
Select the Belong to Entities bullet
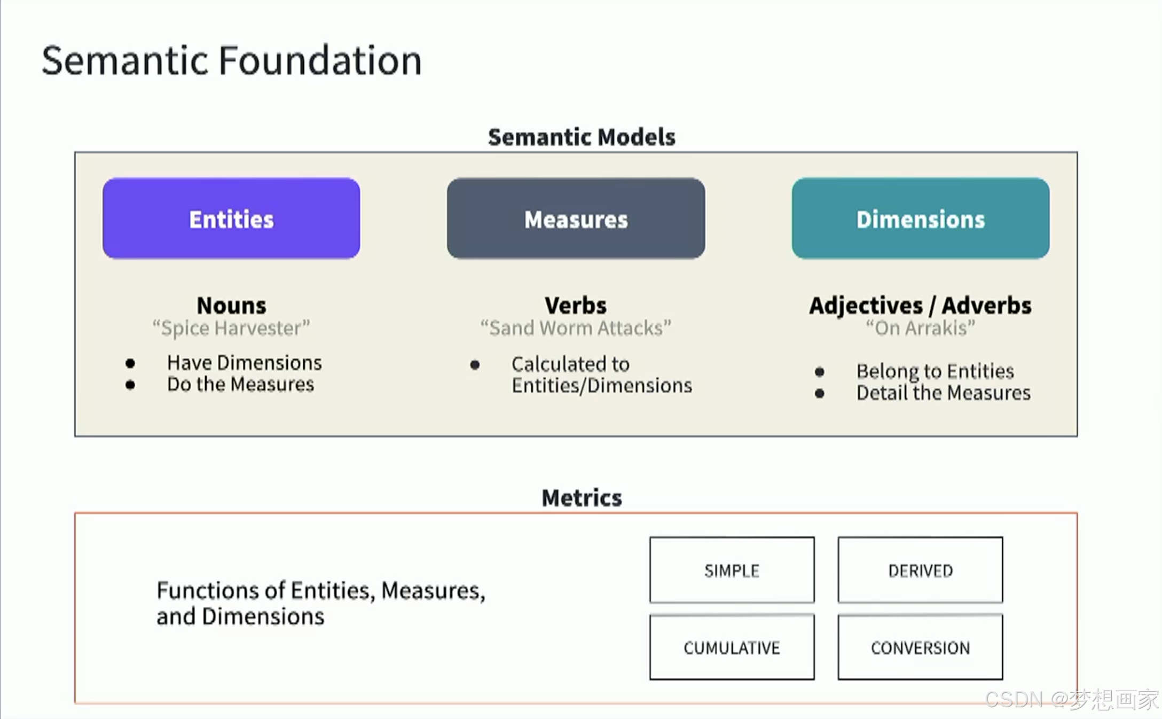point(935,371)
